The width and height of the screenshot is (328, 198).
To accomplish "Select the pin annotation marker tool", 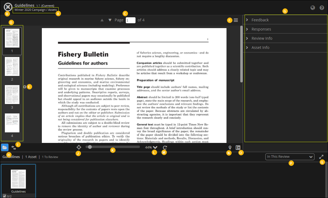I will click(x=230, y=147).
